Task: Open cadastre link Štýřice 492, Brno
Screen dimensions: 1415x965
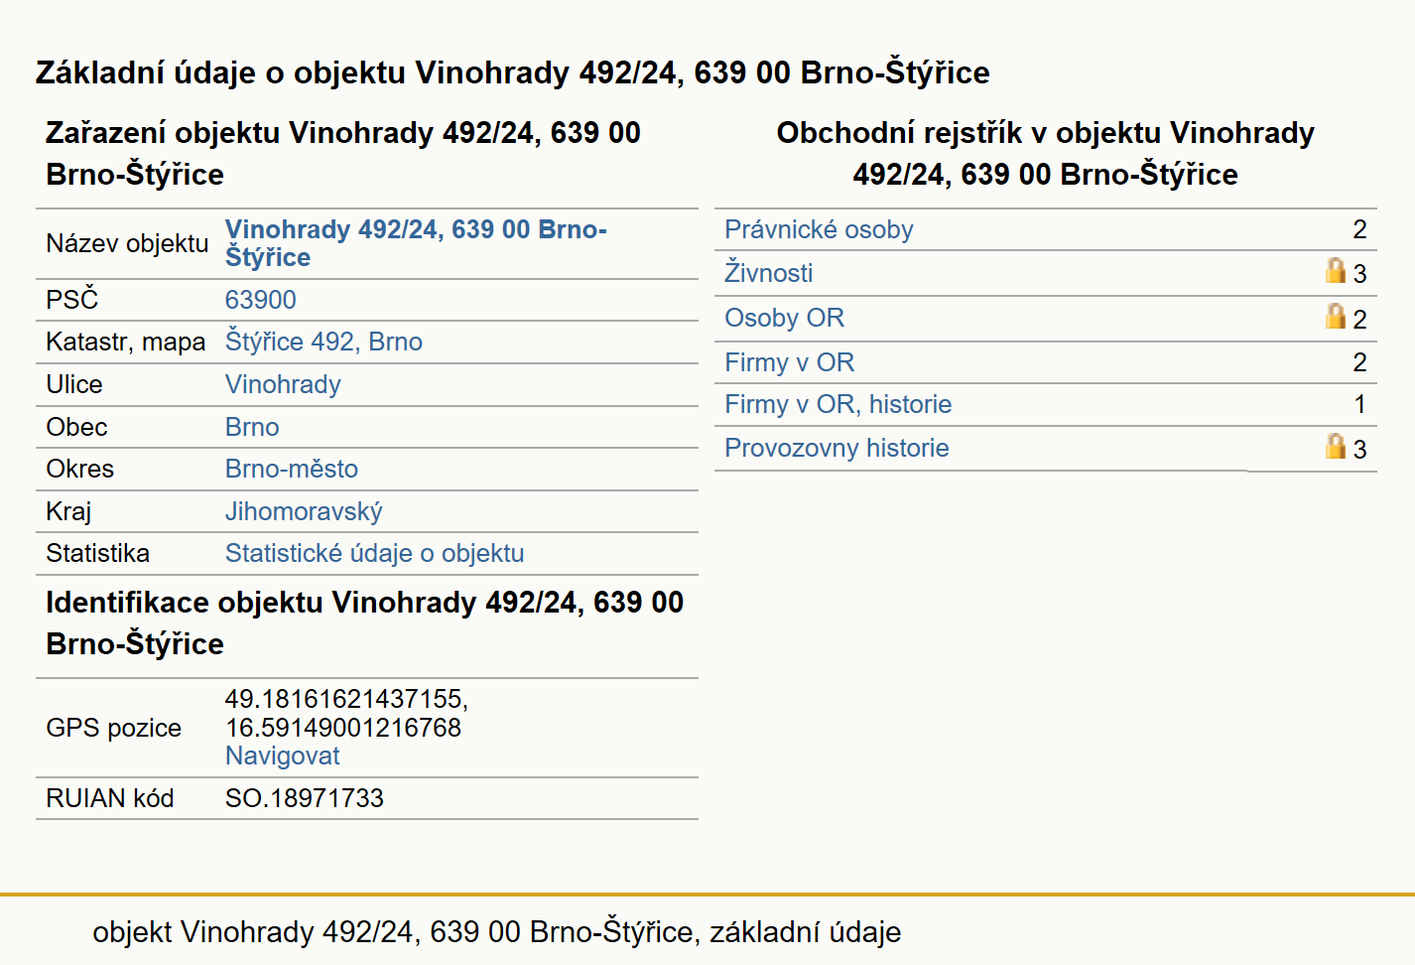Action: [323, 342]
